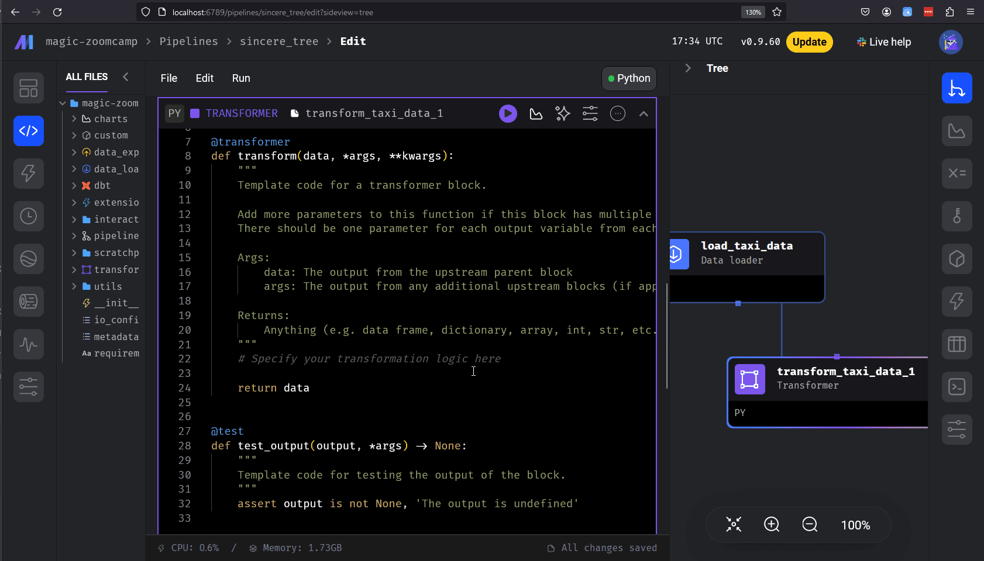Collapse the transformer block with chevron
Viewport: 984px width, 561px height.
click(644, 113)
